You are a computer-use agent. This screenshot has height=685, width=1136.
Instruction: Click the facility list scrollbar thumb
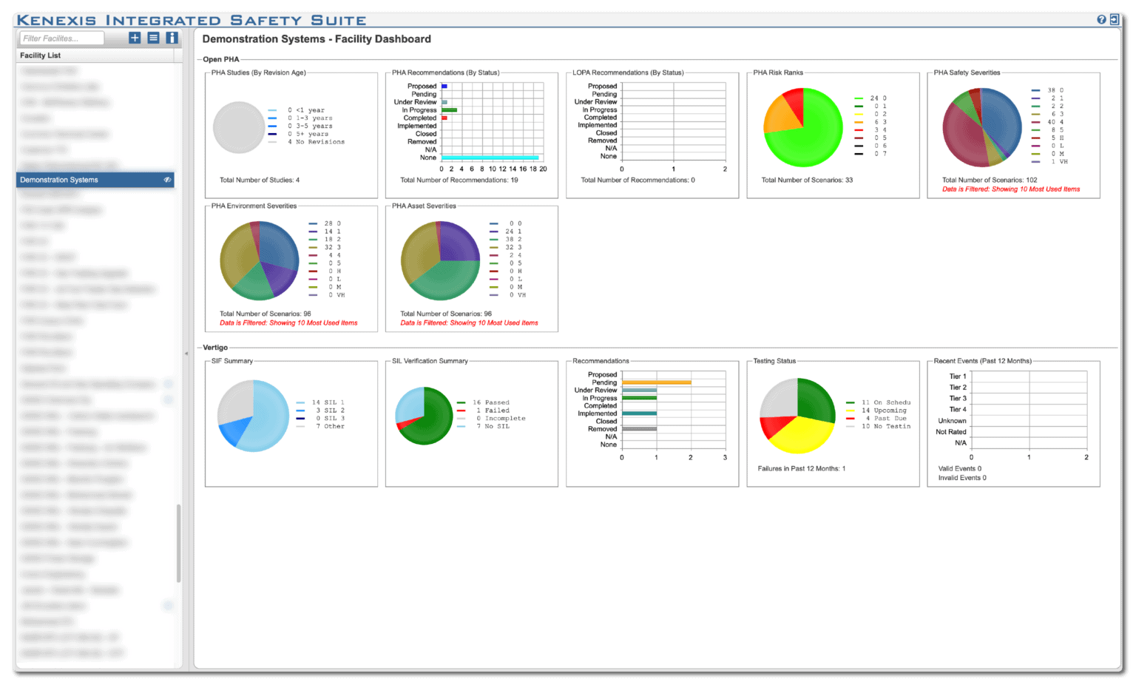coord(178,540)
